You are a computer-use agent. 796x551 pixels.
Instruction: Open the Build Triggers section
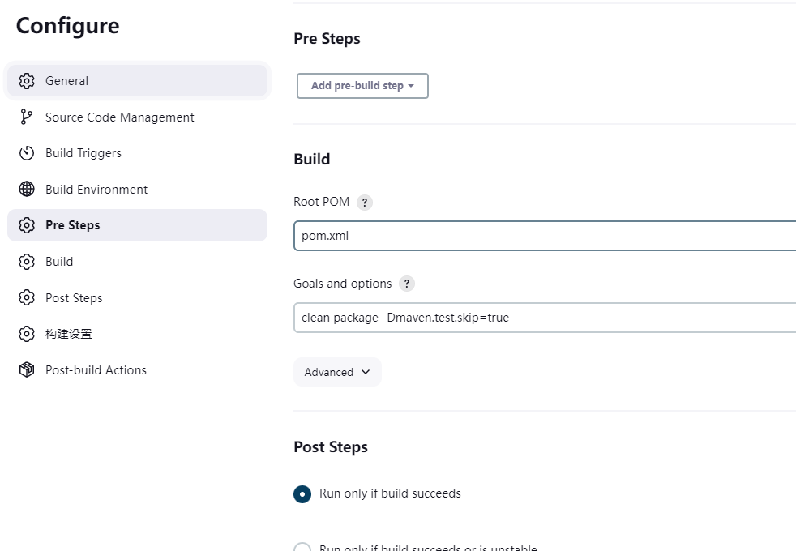click(x=83, y=153)
